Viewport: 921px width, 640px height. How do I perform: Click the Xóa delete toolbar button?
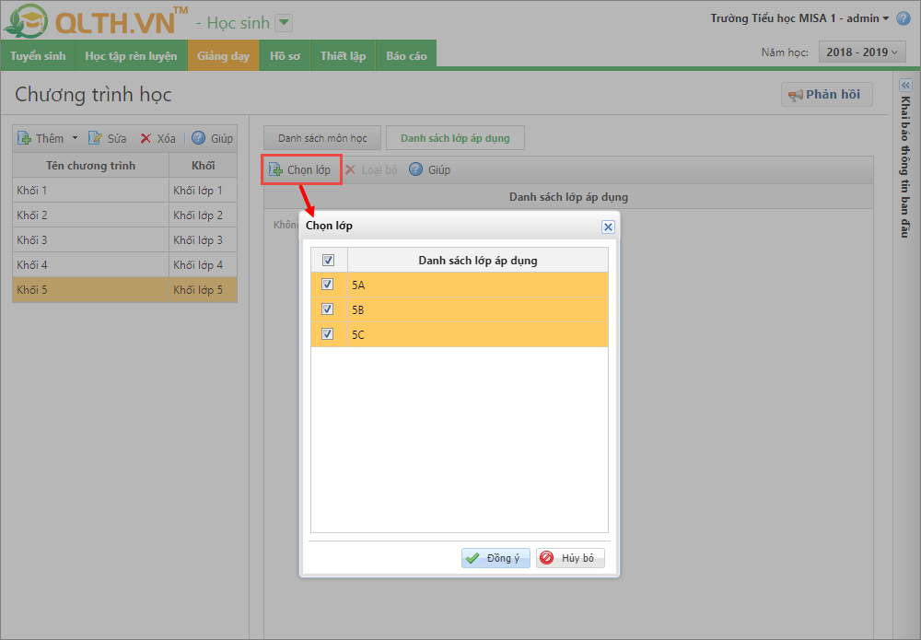click(x=157, y=138)
